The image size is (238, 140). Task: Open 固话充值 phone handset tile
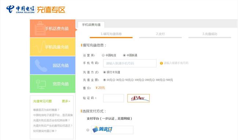point(52,65)
